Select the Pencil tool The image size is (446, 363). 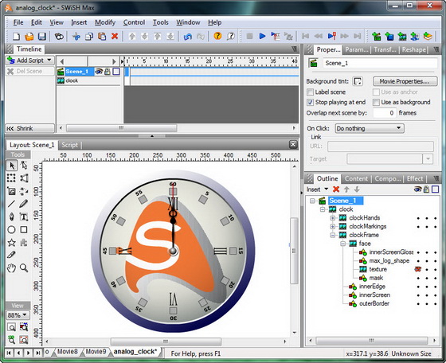24,204
